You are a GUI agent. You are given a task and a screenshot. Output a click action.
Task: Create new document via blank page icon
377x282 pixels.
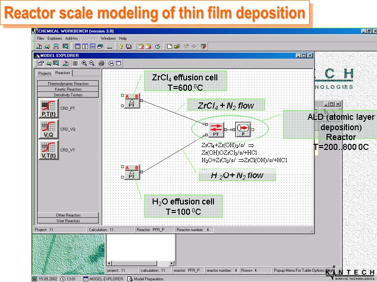170,47
